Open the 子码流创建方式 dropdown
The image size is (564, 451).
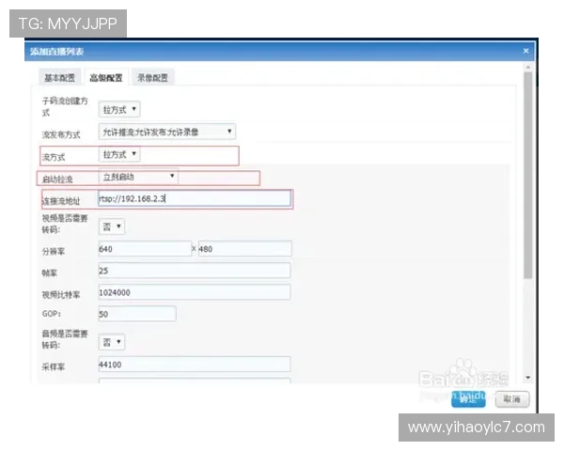[x=120, y=110]
